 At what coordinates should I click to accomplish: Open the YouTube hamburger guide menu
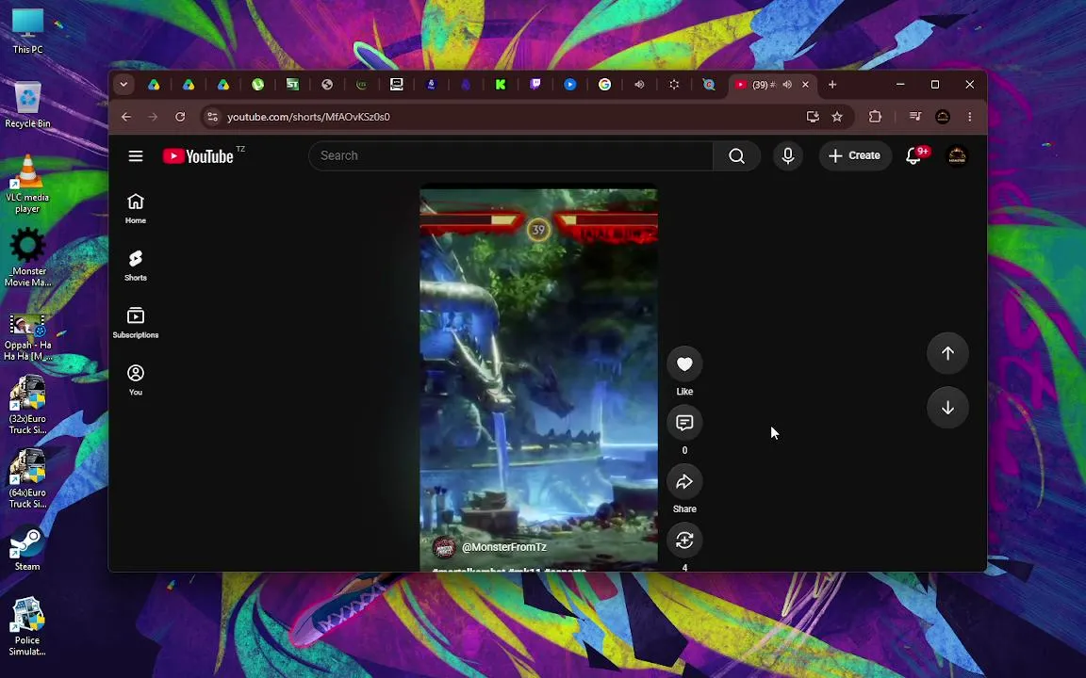click(x=136, y=155)
